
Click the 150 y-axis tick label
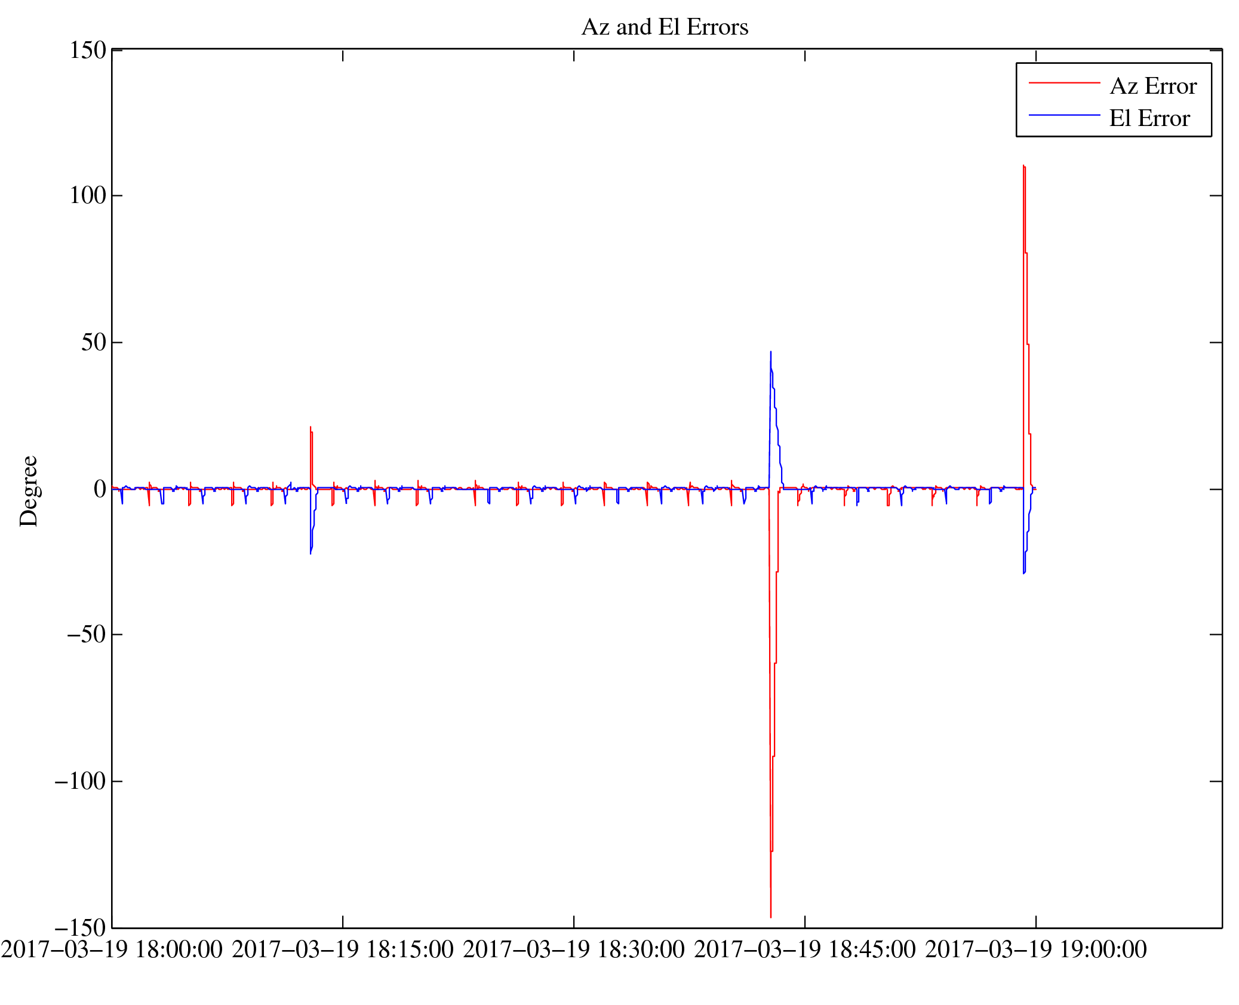[88, 50]
